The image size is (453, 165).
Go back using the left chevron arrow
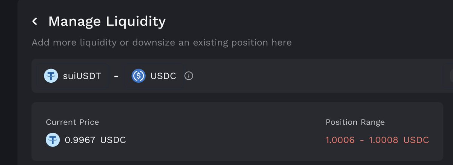35,21
